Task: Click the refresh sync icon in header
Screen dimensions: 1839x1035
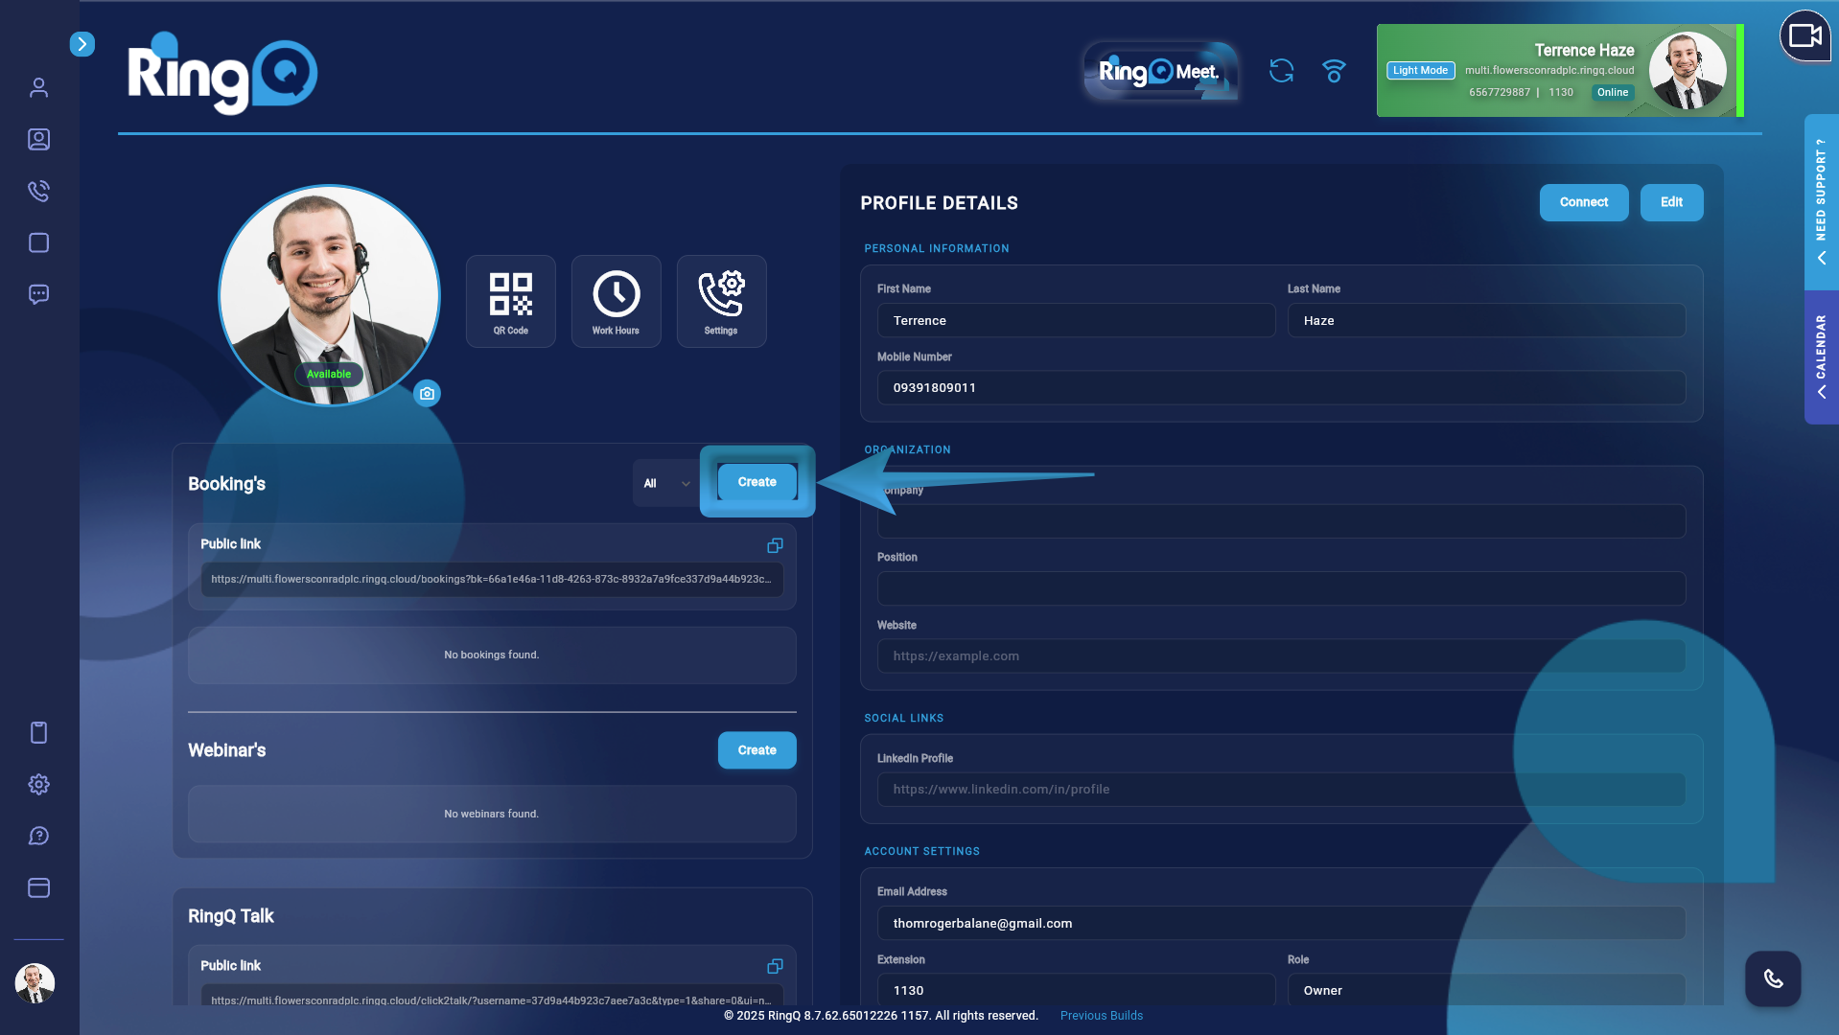Action: pyautogui.click(x=1281, y=71)
